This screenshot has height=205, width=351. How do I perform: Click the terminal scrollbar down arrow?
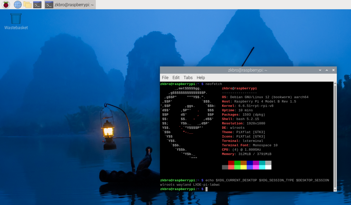335,190
